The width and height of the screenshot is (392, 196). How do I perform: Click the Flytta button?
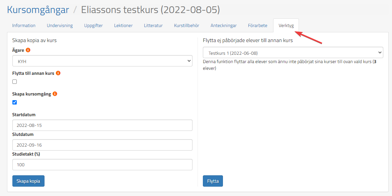point(213,181)
